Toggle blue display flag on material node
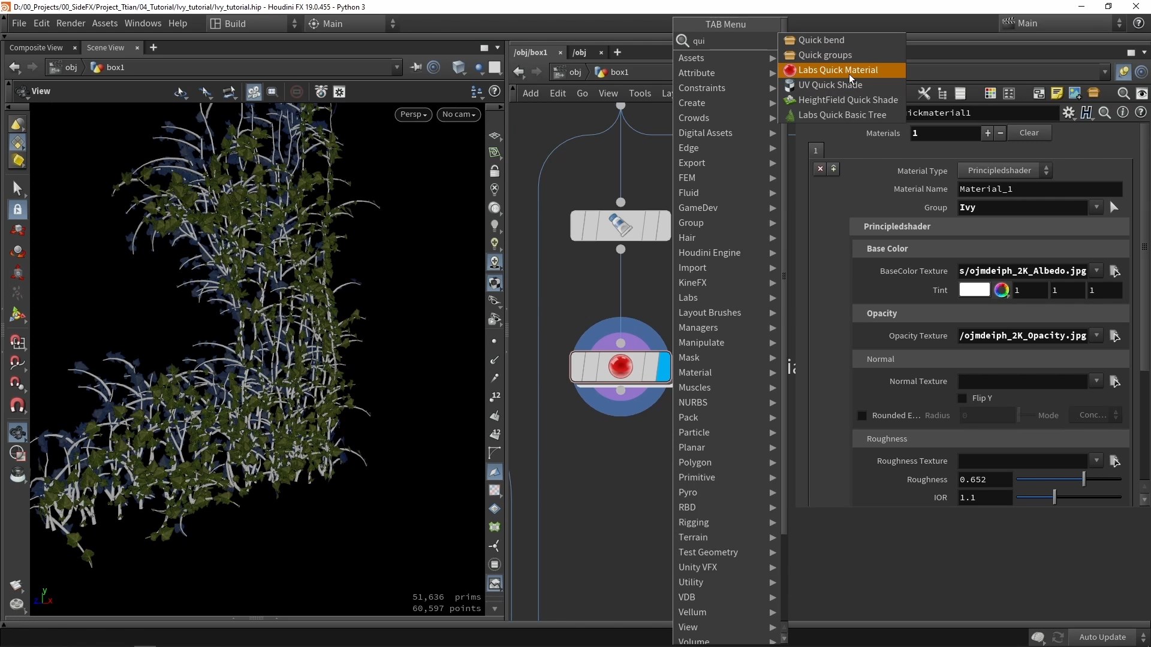Image resolution: width=1151 pixels, height=647 pixels. coord(664,367)
